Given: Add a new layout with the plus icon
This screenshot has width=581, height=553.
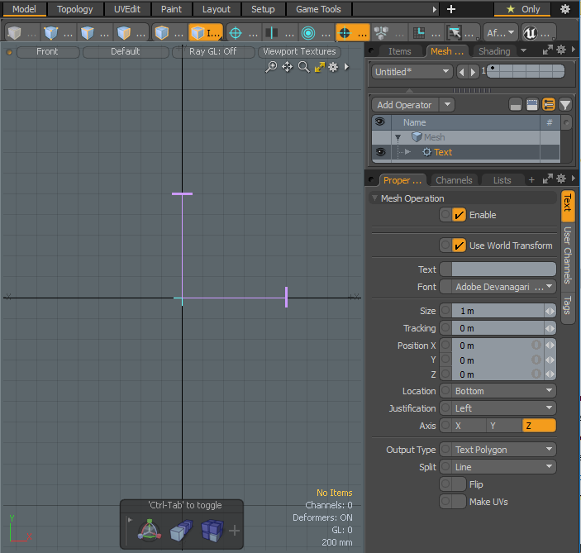Looking at the screenshot, I should coord(450,9).
